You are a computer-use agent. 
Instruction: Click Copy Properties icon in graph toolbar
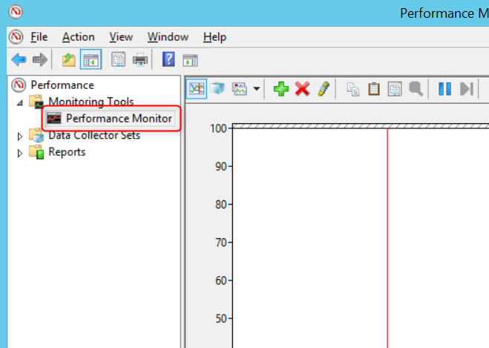(353, 89)
